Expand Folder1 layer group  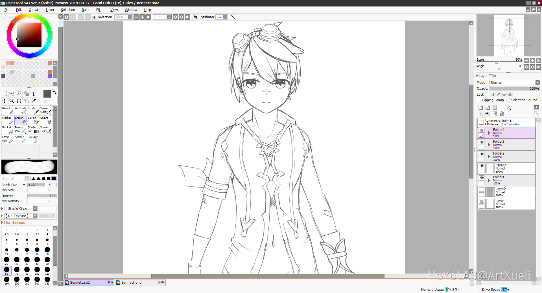click(x=489, y=180)
